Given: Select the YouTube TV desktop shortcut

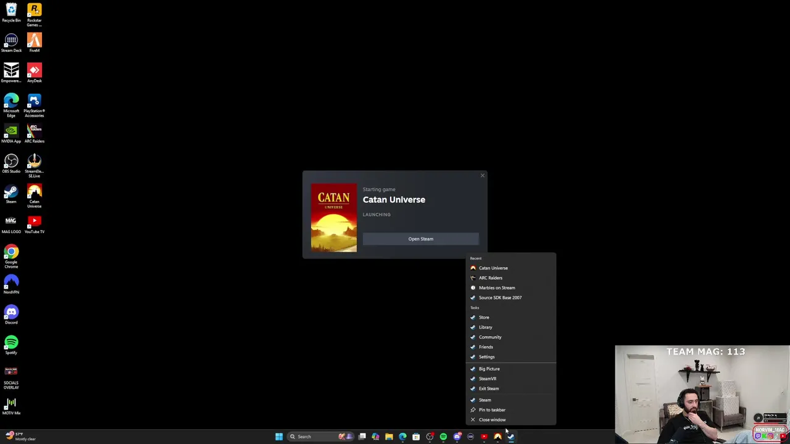Looking at the screenshot, I should (34, 224).
